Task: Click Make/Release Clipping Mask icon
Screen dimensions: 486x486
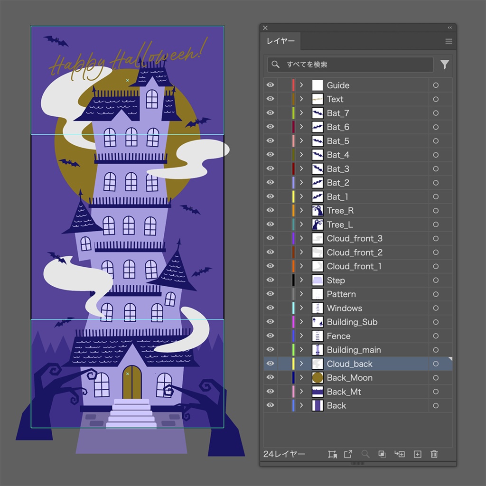Action: pos(382,454)
